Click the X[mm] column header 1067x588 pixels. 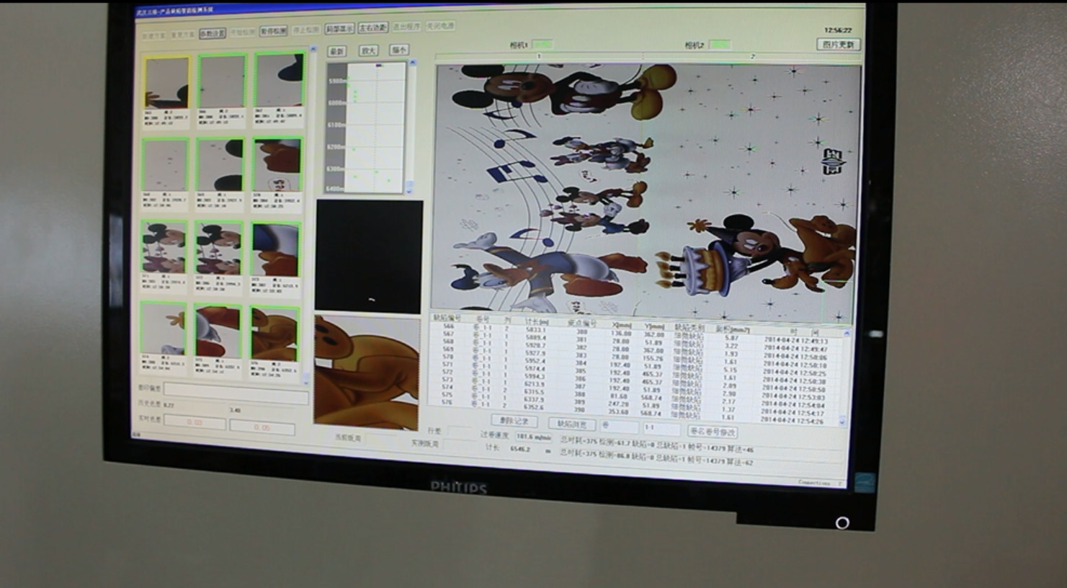click(621, 324)
